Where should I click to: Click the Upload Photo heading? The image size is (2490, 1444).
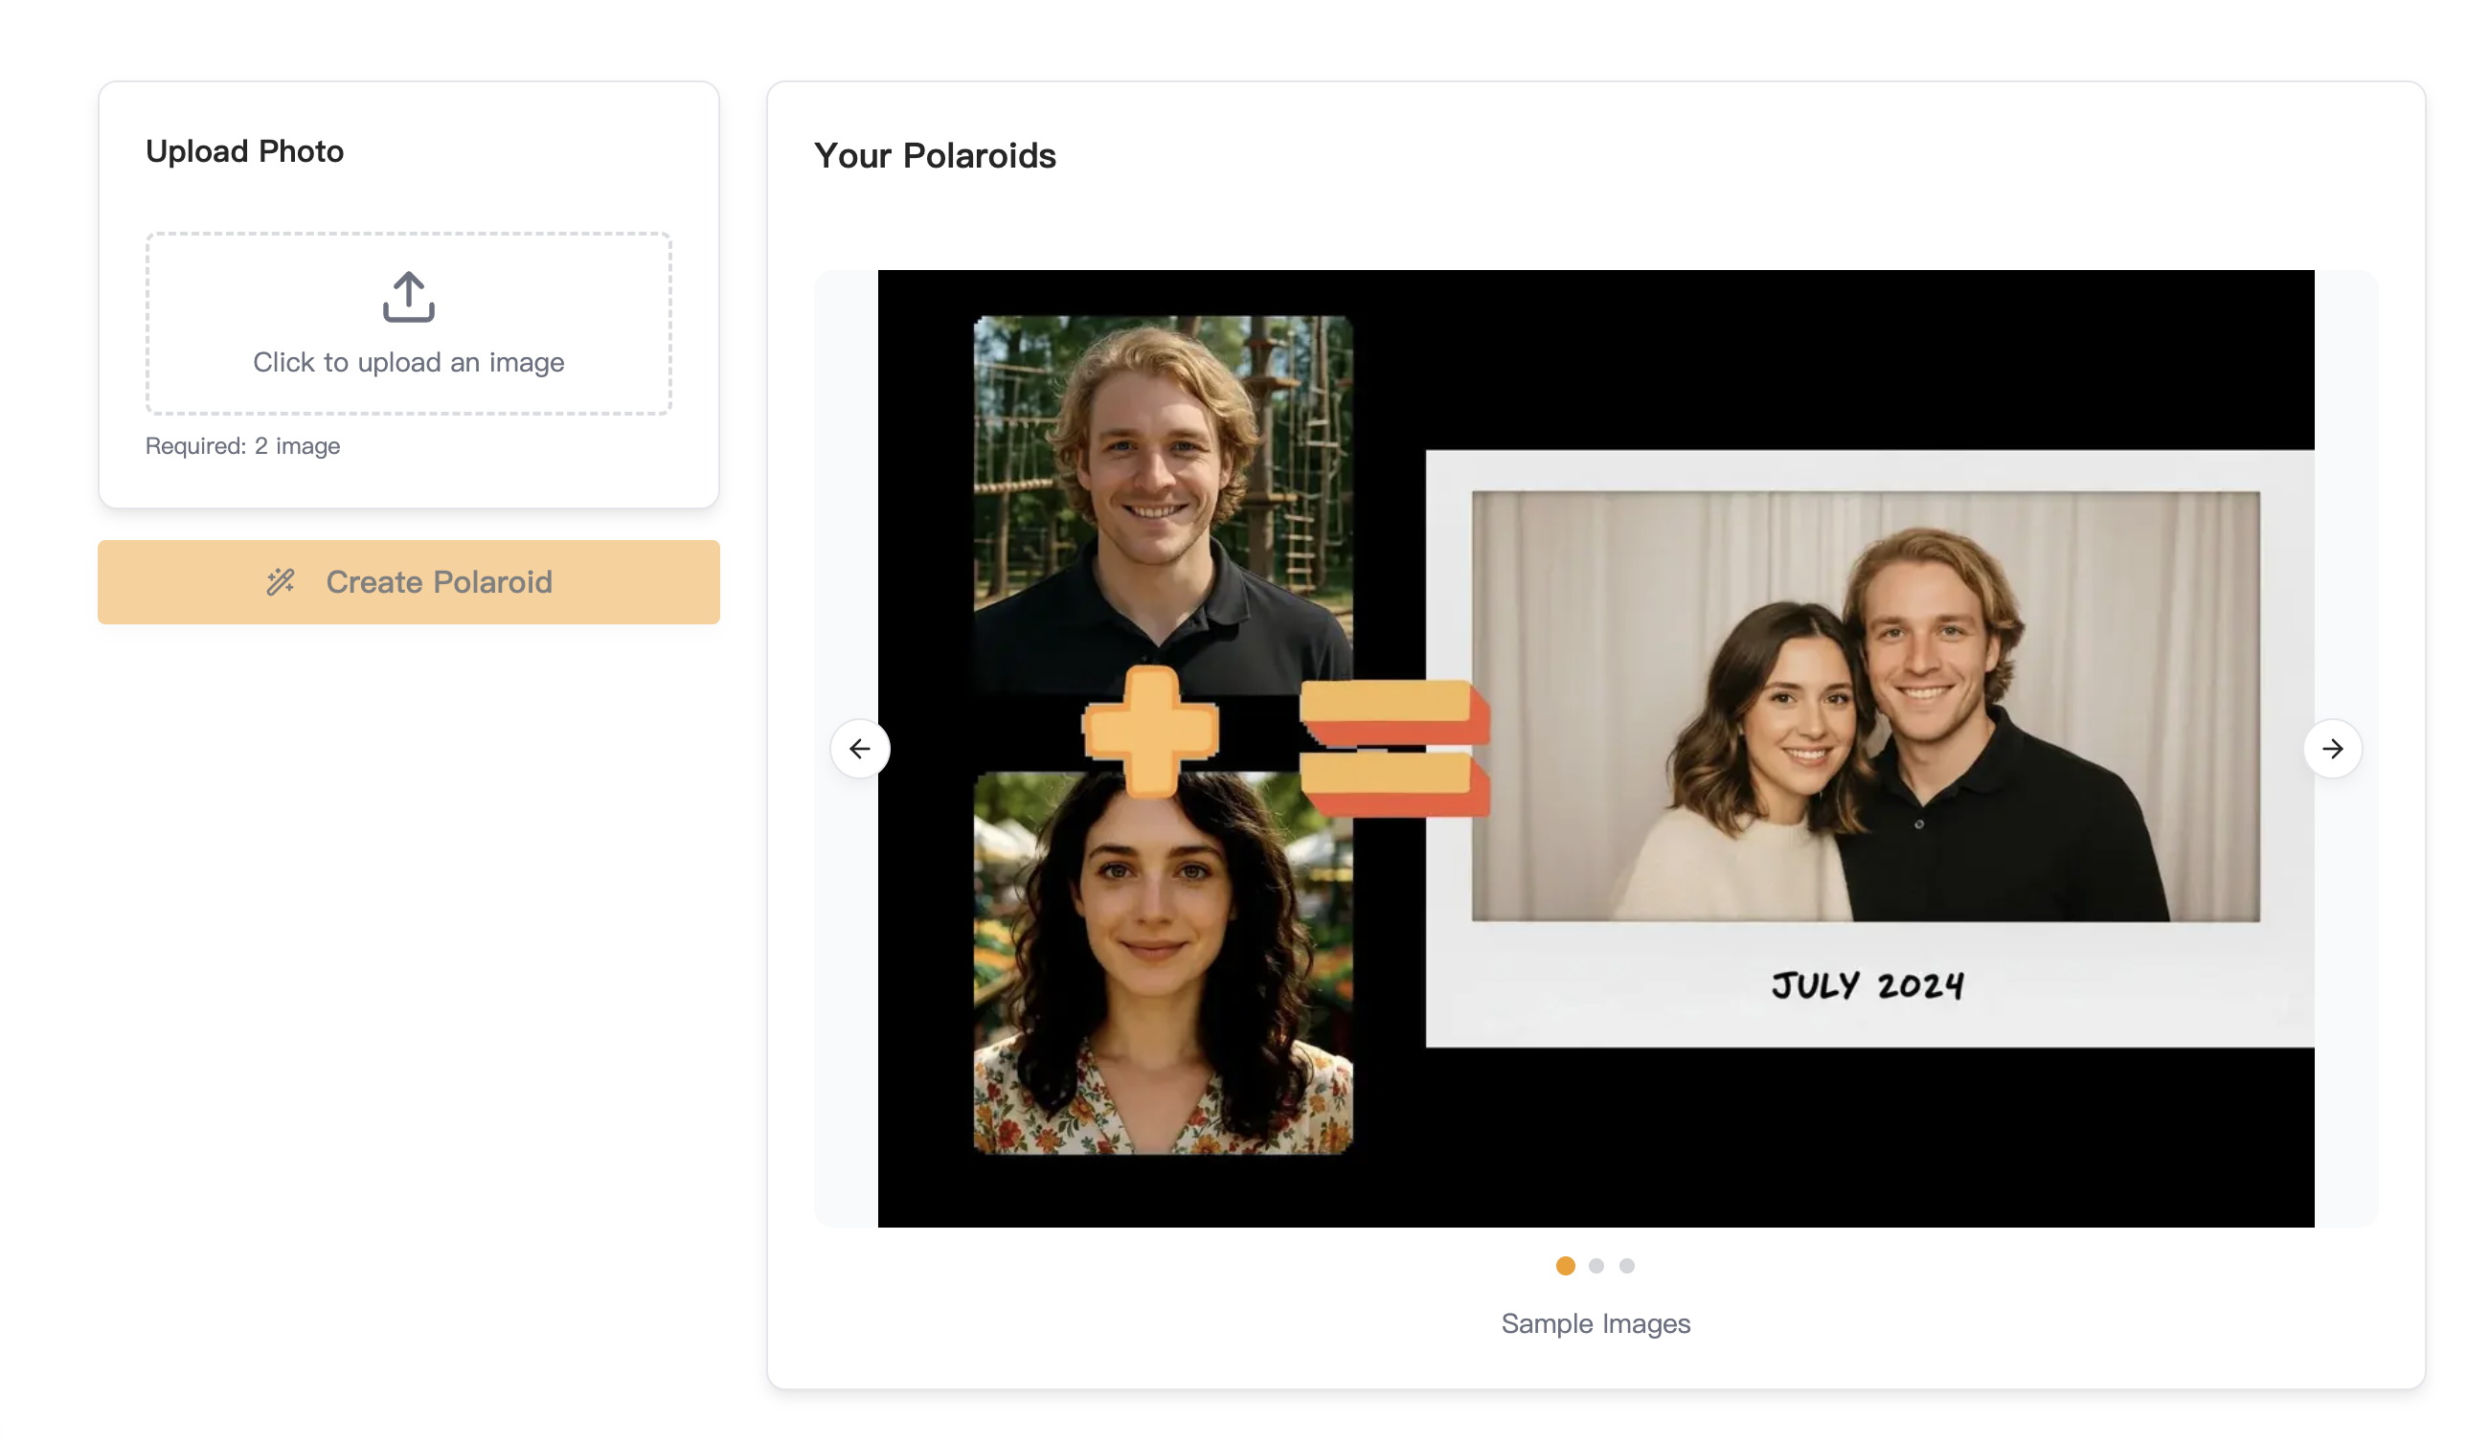point(244,151)
